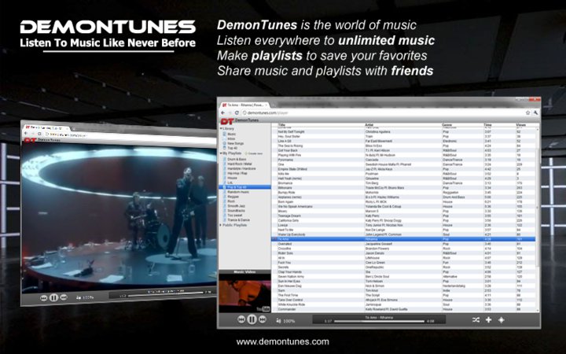Click the back arrow in left browser window

click(x=26, y=133)
